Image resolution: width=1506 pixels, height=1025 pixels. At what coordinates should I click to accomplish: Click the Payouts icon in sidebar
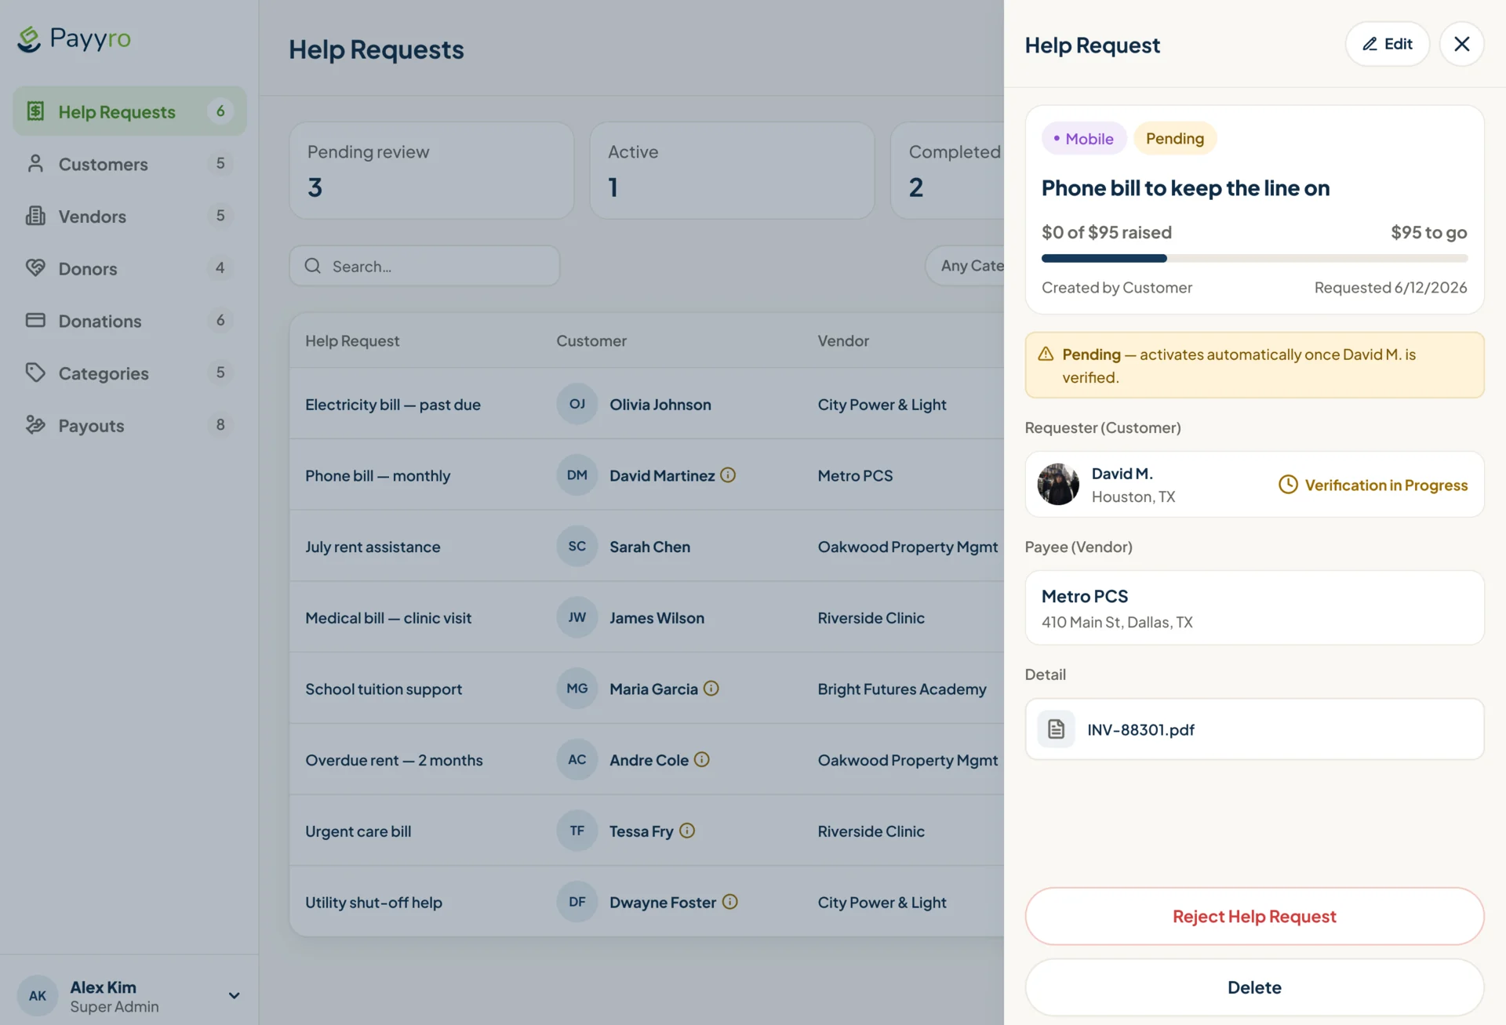[x=35, y=425]
